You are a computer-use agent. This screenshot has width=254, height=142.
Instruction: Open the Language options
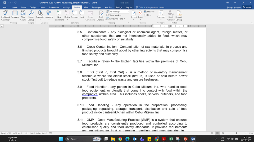tap(49, 16)
